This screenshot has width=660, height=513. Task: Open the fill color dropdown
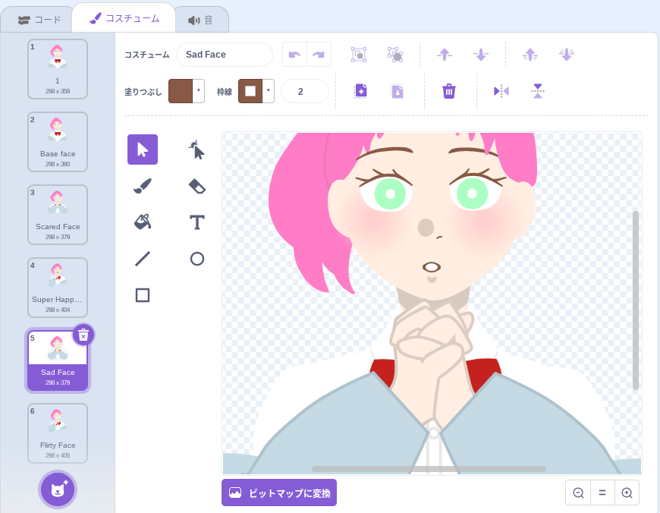click(x=199, y=91)
